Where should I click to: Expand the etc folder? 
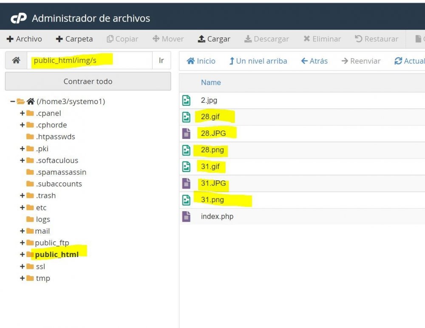pyautogui.click(x=22, y=207)
